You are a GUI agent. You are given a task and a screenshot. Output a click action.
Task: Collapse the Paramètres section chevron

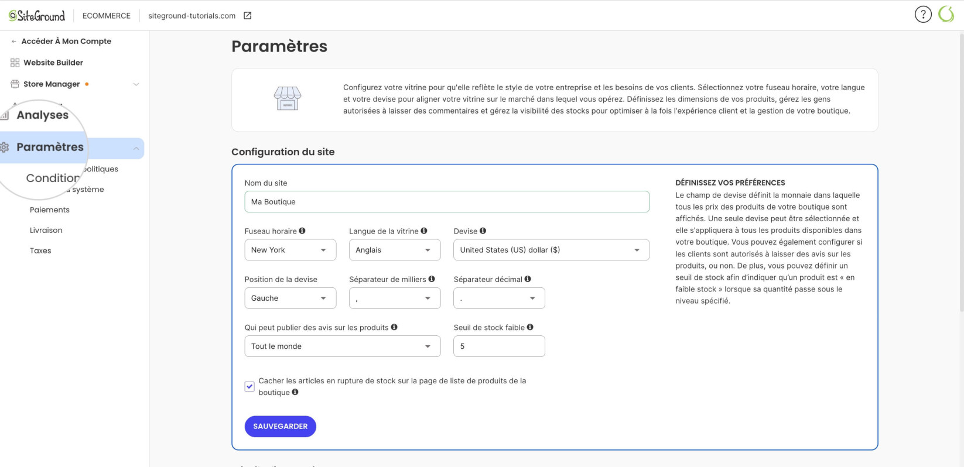pyautogui.click(x=136, y=149)
